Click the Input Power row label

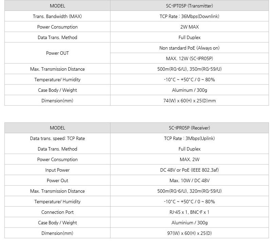[57, 170]
